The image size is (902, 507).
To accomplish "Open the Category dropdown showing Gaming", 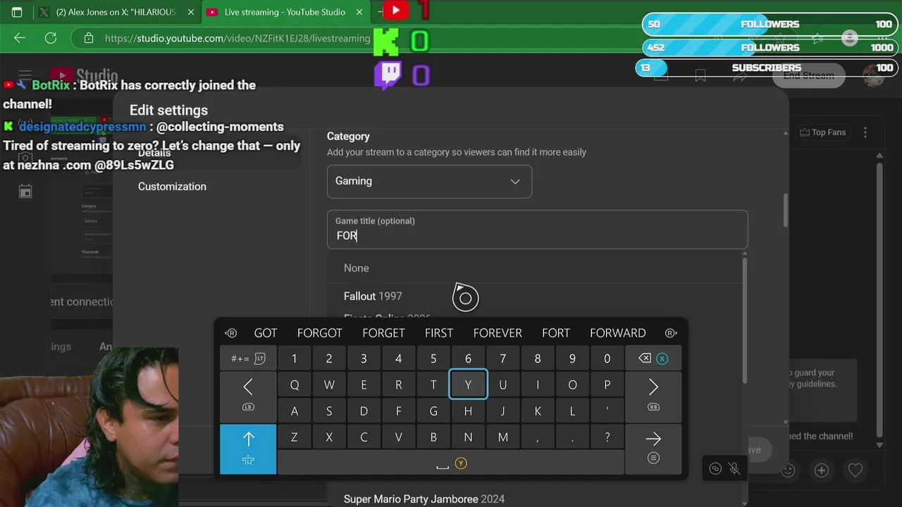I will point(429,181).
